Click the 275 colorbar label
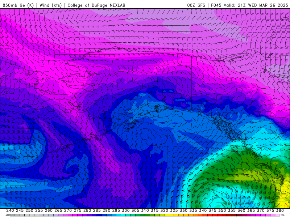This screenshot has width=290, height=217. pyautogui.click(x=78, y=210)
